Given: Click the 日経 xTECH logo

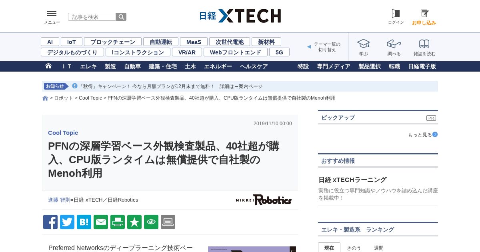Looking at the screenshot, I should click(240, 16).
